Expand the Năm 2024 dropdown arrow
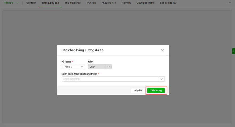The height and width of the screenshot is (127, 235). [x=108, y=67]
